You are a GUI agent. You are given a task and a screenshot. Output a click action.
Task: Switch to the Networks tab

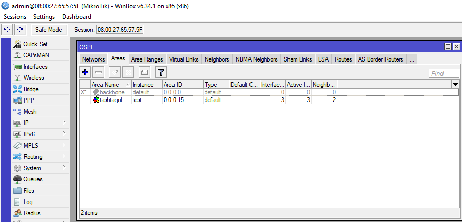click(93, 59)
